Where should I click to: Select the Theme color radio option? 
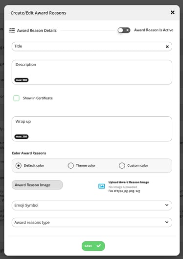(x=70, y=165)
